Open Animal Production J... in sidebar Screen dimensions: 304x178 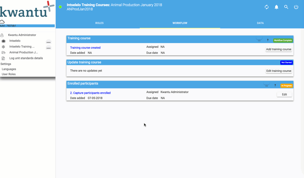(x=24, y=52)
